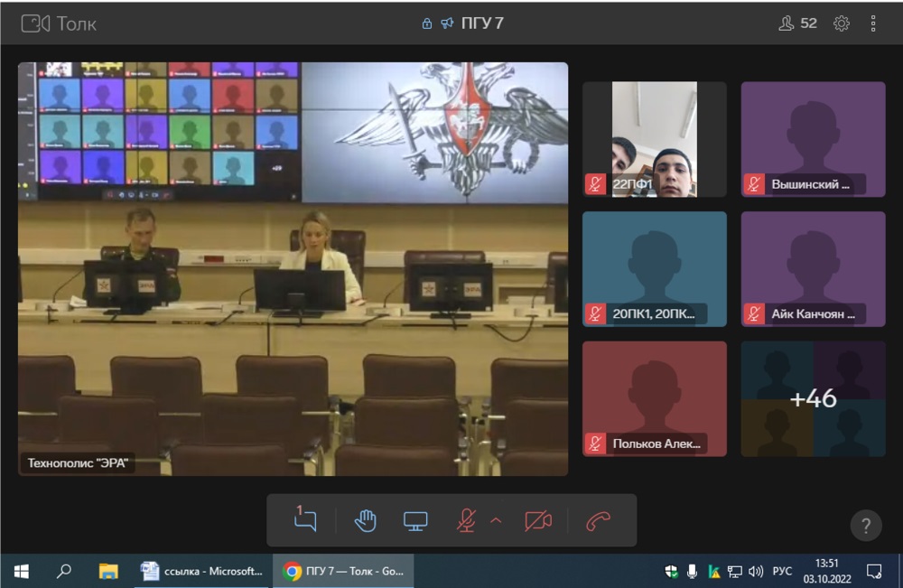The image size is (903, 588).
Task: Open the participants list showing 52
Action: pos(797,23)
